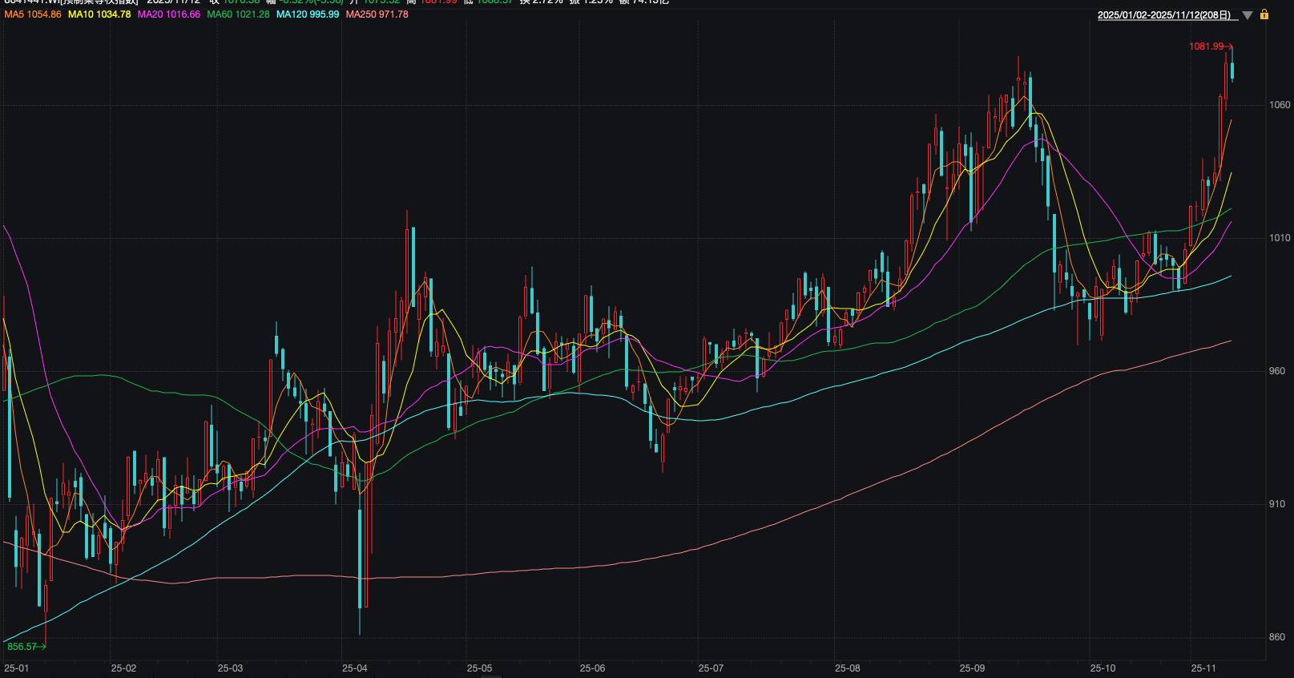The width and height of the screenshot is (1294, 678).
Task: Click the 856.57 low price marker
Action: [x=22, y=647]
